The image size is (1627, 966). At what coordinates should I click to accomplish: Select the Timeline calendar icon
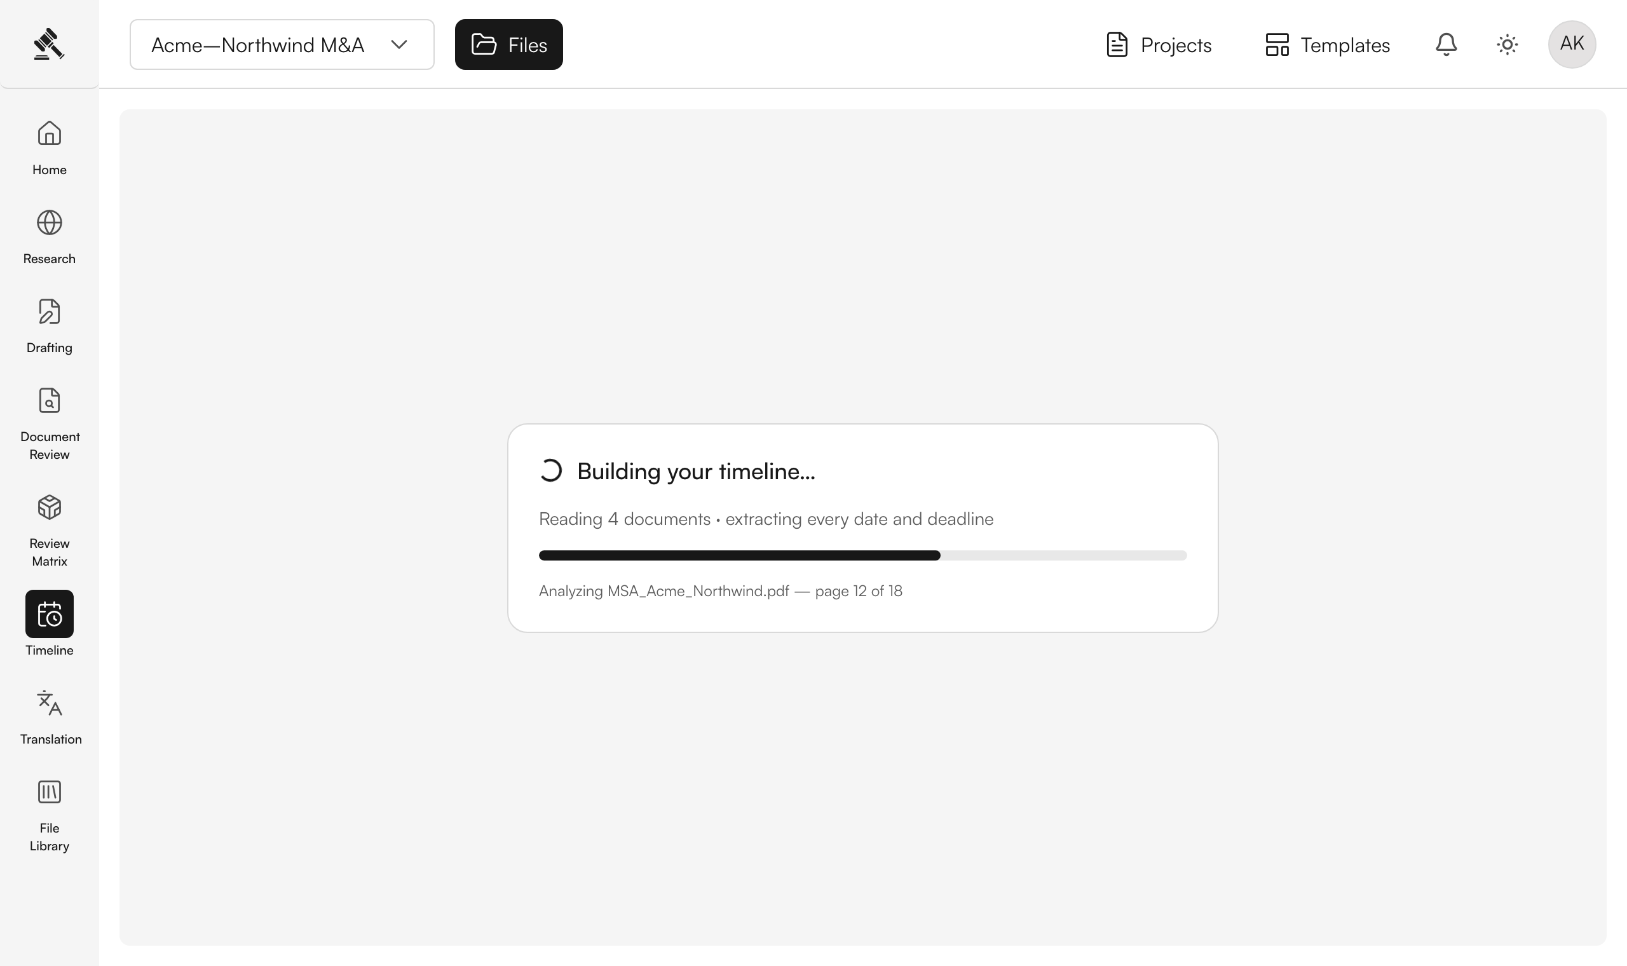(50, 614)
